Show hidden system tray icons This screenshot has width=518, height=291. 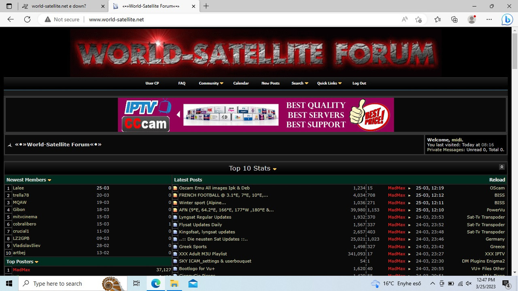(433, 284)
